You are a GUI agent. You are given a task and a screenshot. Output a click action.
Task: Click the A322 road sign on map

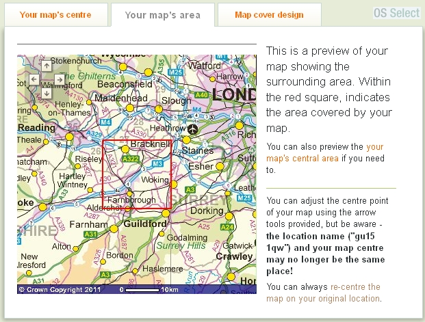coord(131,159)
